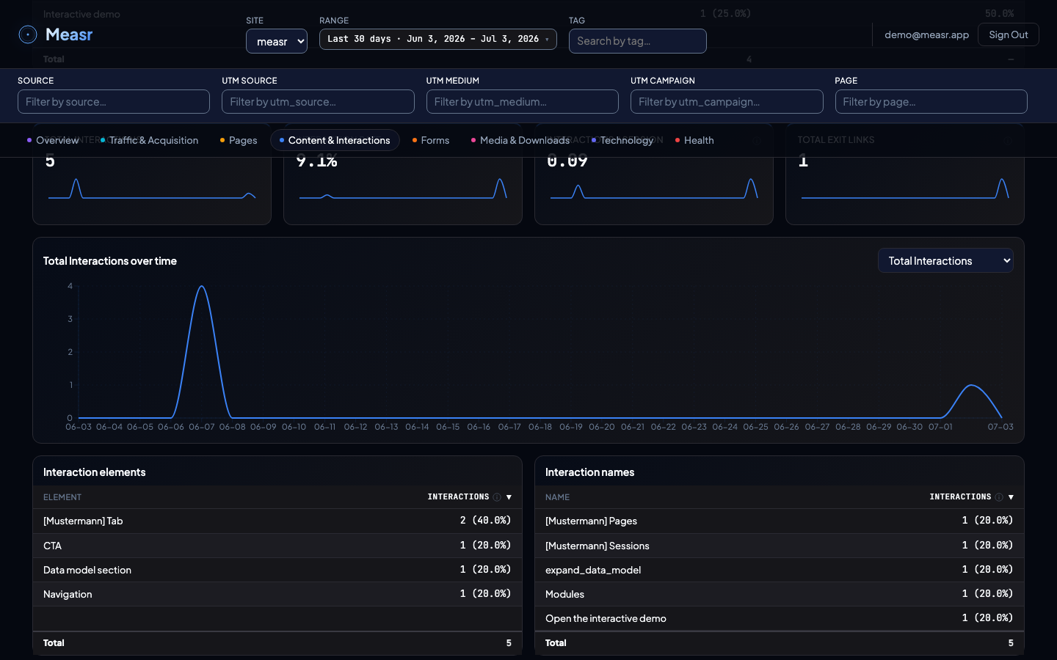Image resolution: width=1057 pixels, height=660 pixels.
Task: Open the Pages tab
Action: coord(239,140)
